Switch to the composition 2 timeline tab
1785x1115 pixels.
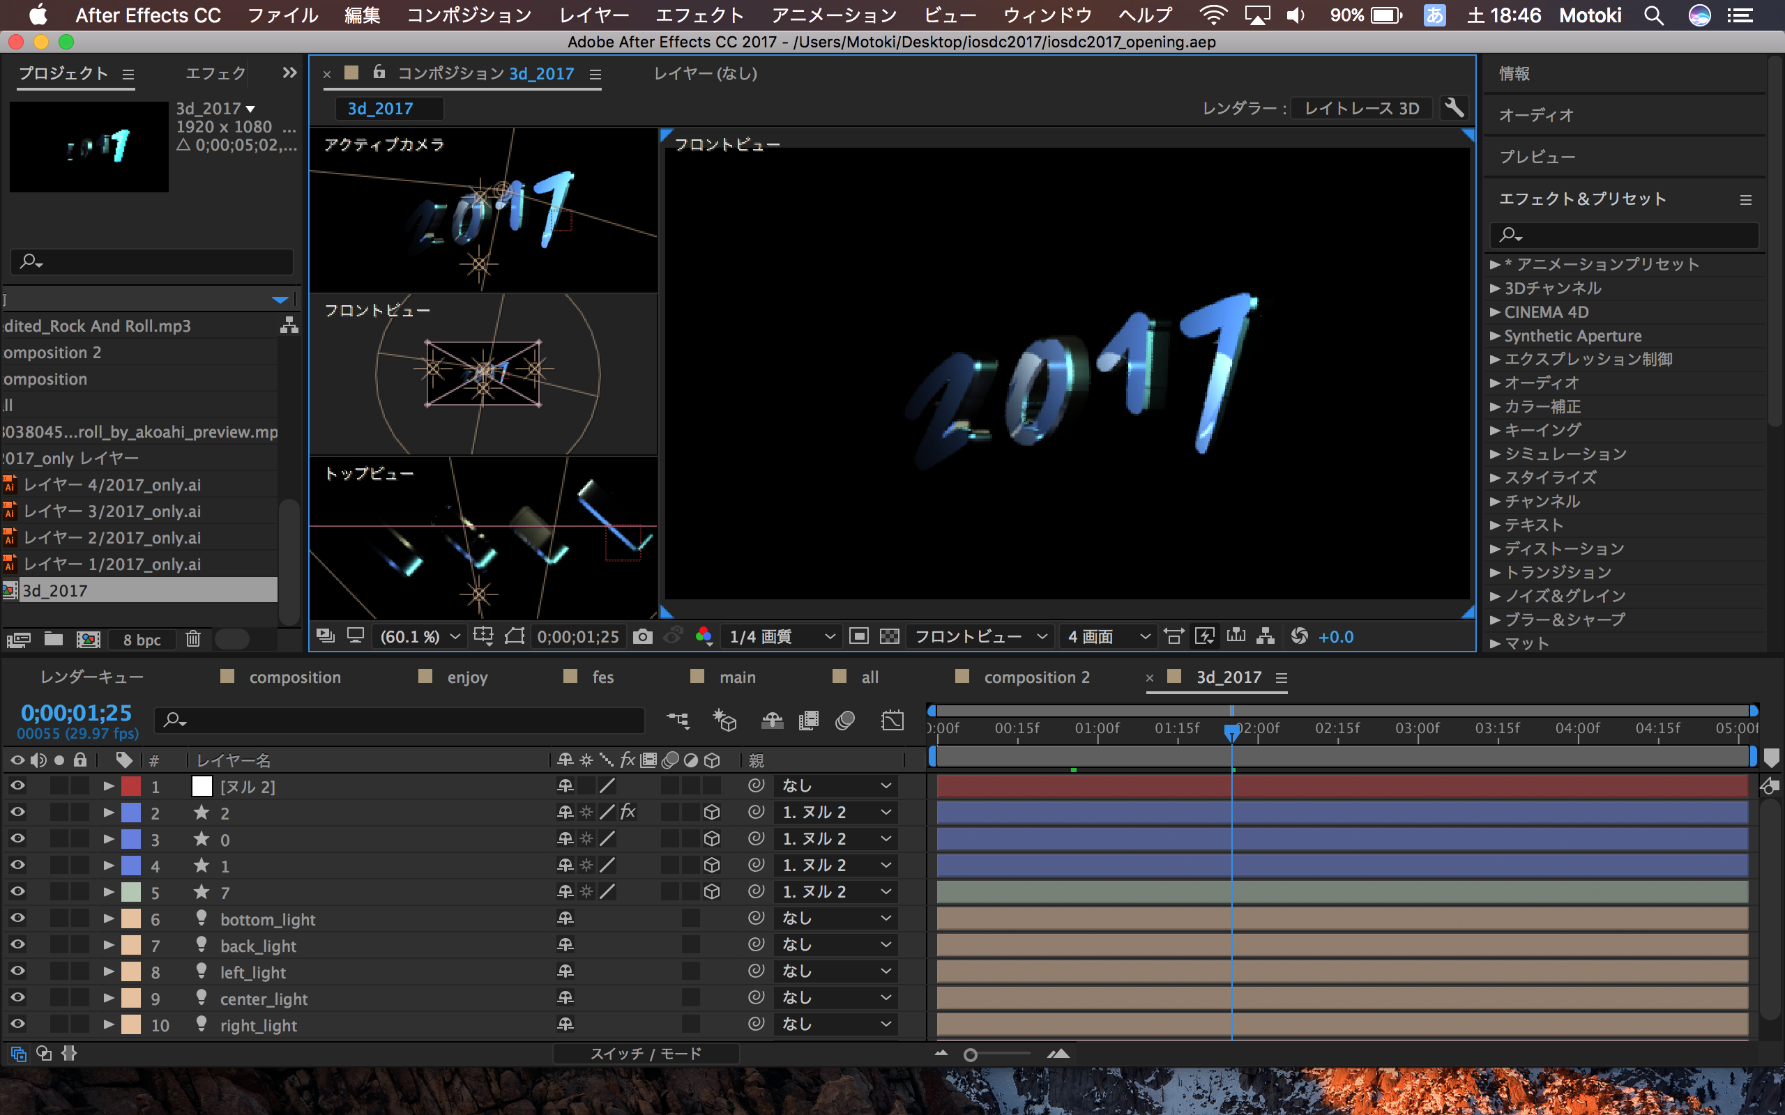[x=1035, y=677]
